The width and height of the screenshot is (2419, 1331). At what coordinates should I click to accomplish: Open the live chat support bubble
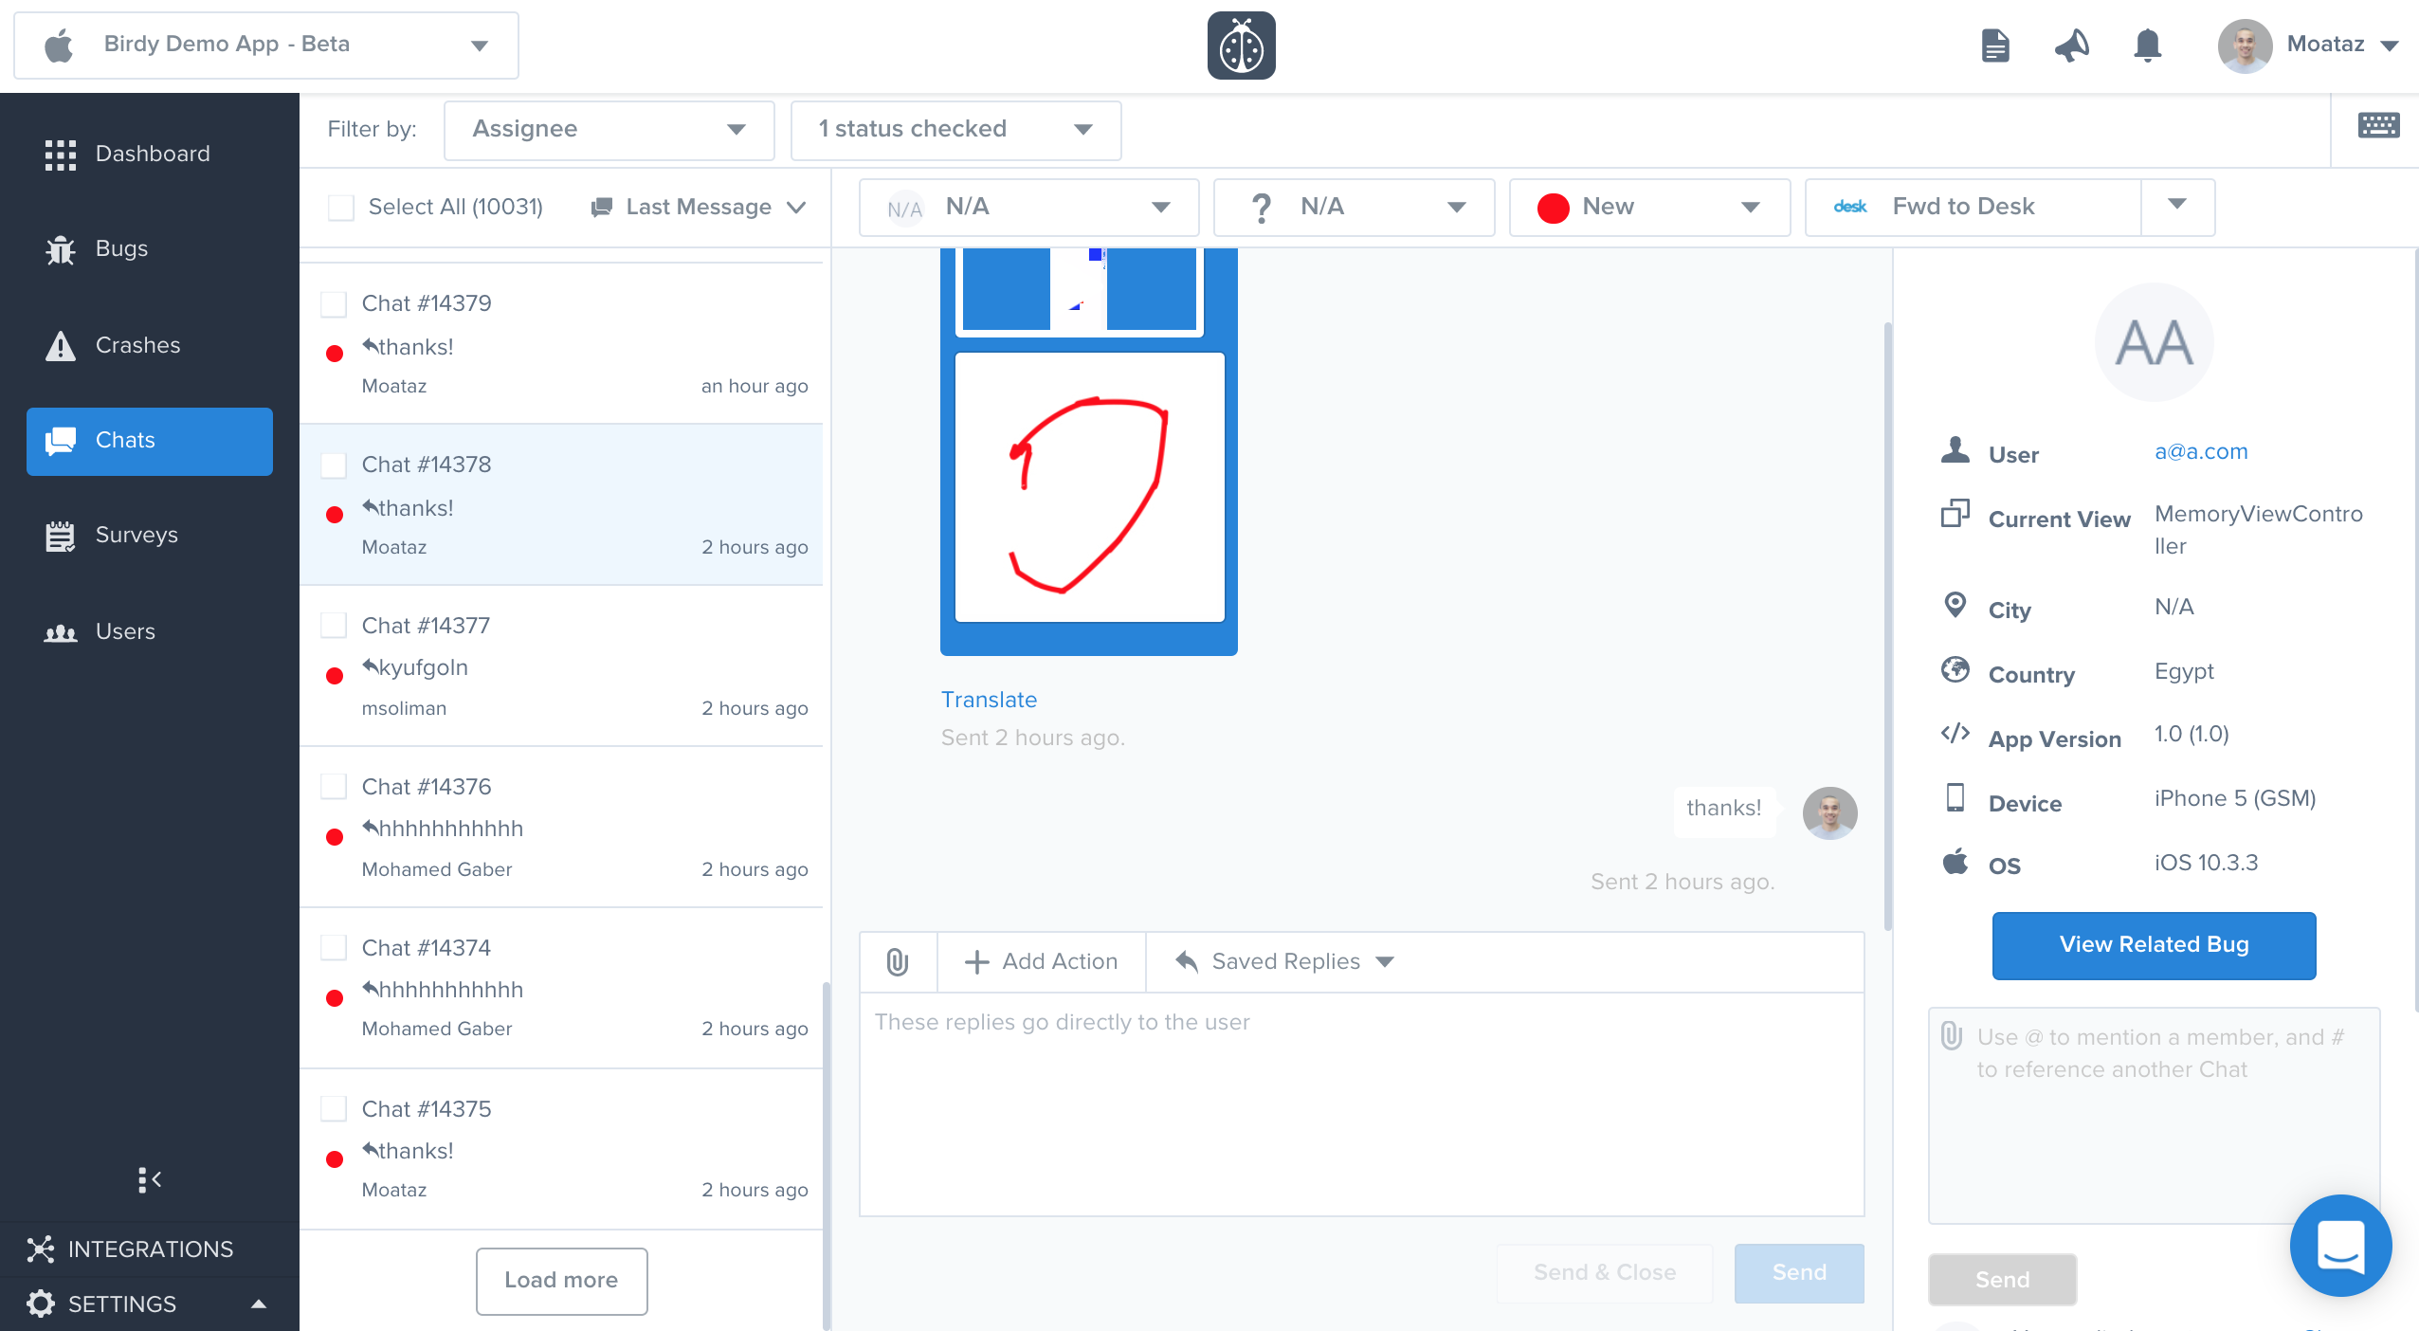2340,1245
